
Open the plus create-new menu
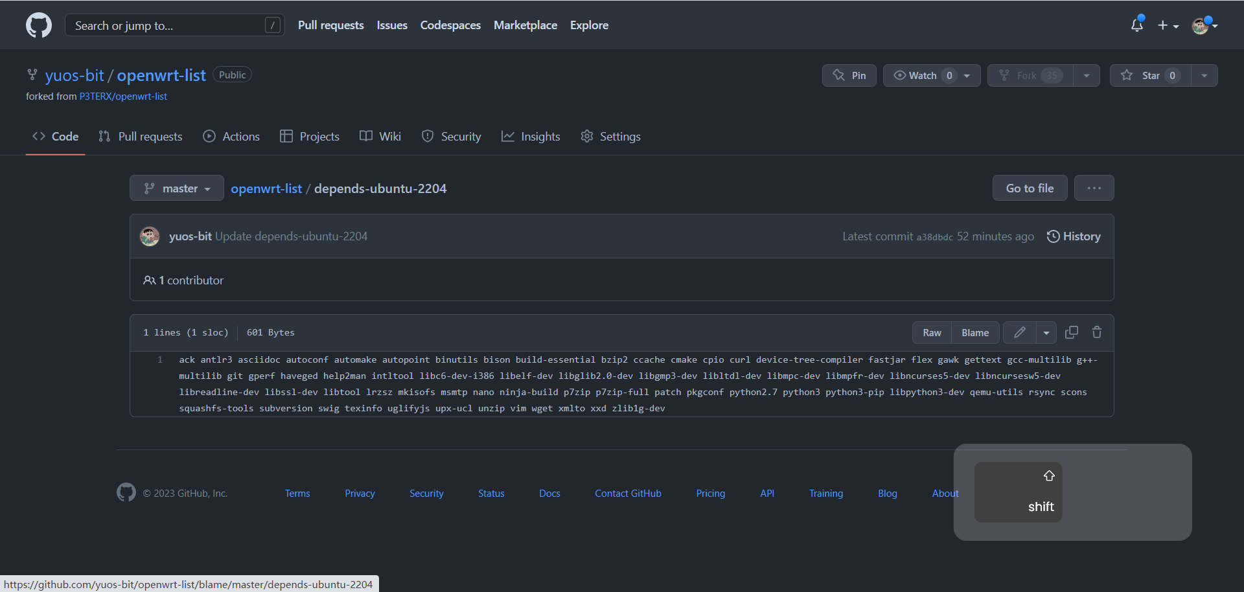click(1168, 25)
